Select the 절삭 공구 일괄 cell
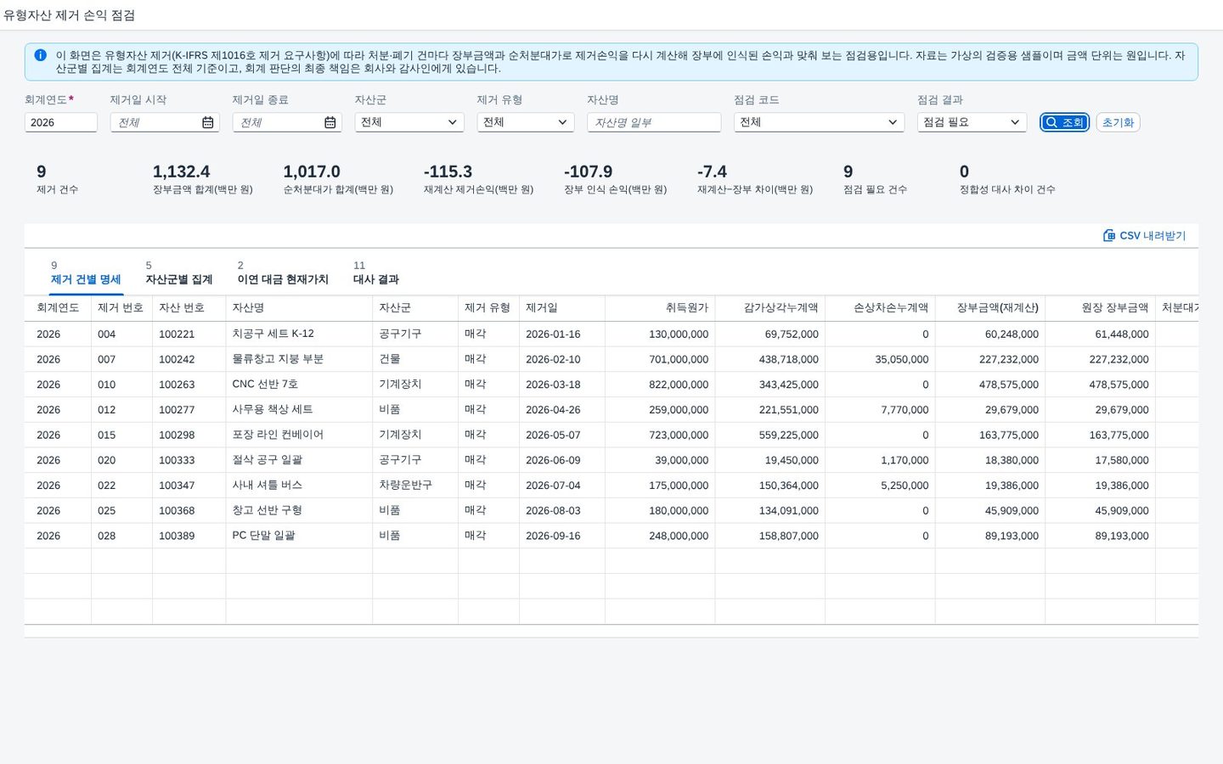This screenshot has width=1223, height=764. click(x=299, y=460)
